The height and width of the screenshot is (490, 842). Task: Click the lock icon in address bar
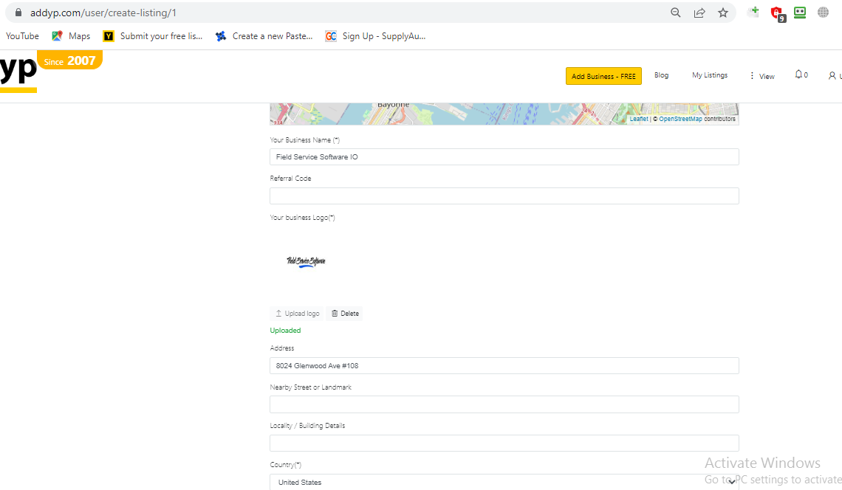point(18,13)
